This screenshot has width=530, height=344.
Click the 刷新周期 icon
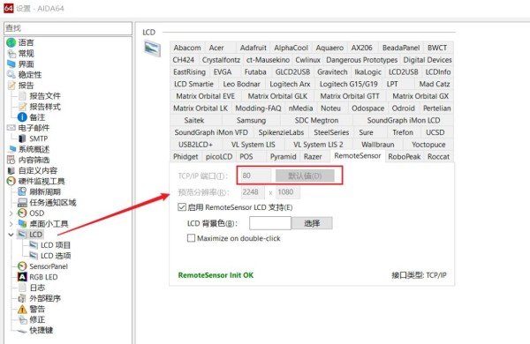[22, 191]
